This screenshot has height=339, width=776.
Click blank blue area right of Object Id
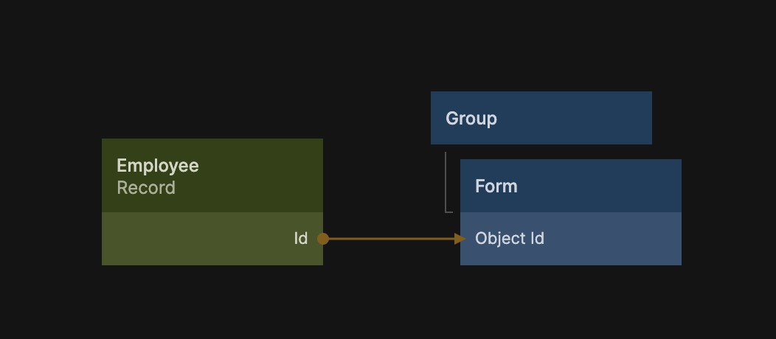click(x=620, y=239)
